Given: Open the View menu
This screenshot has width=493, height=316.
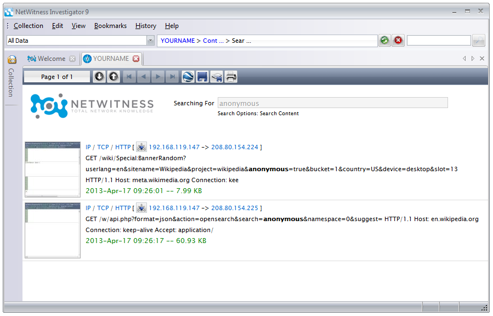Looking at the screenshot, I should click(78, 26).
